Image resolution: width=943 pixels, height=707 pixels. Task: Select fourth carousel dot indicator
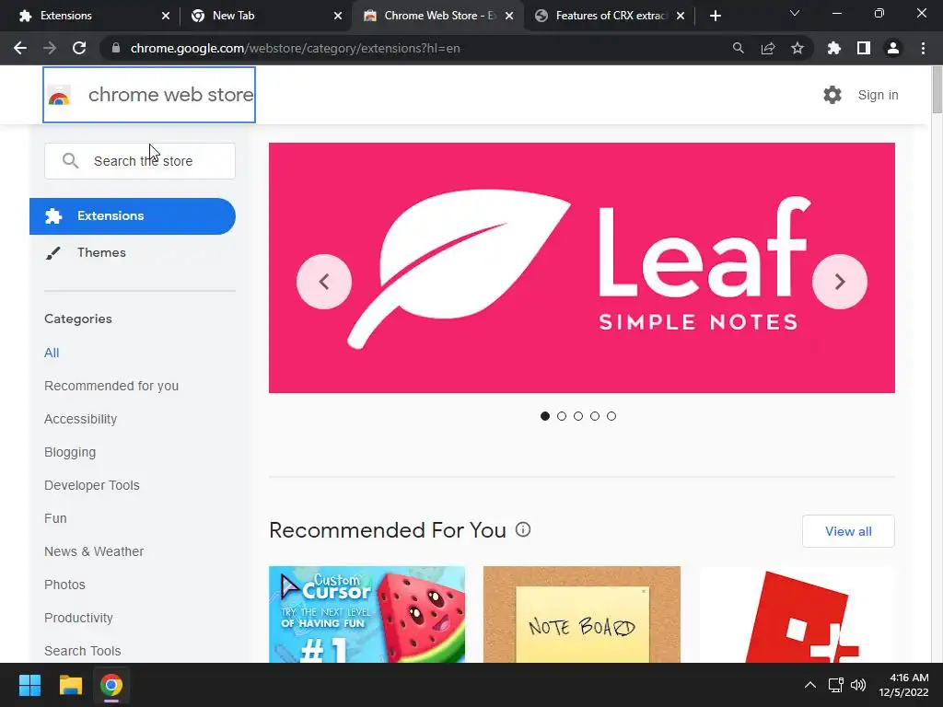(x=595, y=416)
